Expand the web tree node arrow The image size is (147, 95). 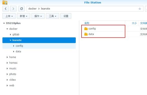pyautogui.click(x=7, y=85)
